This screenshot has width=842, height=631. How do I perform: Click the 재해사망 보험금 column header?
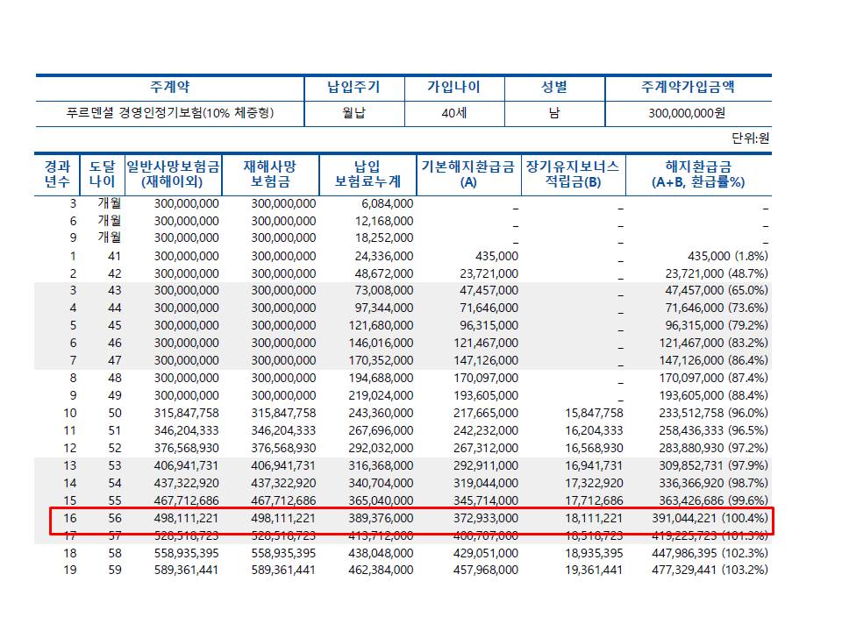pyautogui.click(x=270, y=174)
